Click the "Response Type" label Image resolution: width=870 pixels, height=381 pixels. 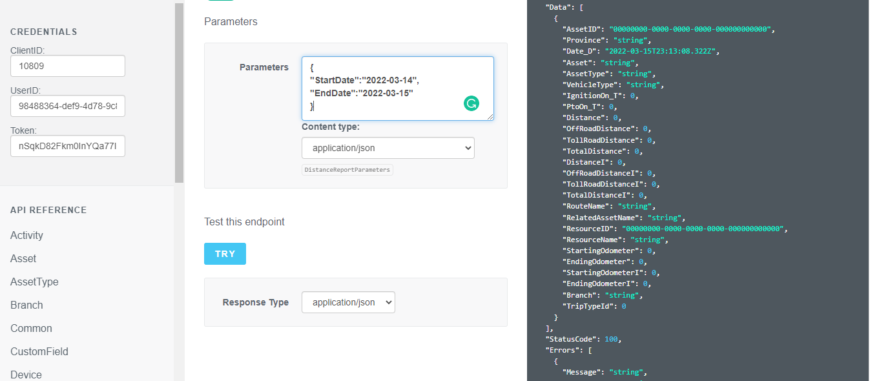256,302
